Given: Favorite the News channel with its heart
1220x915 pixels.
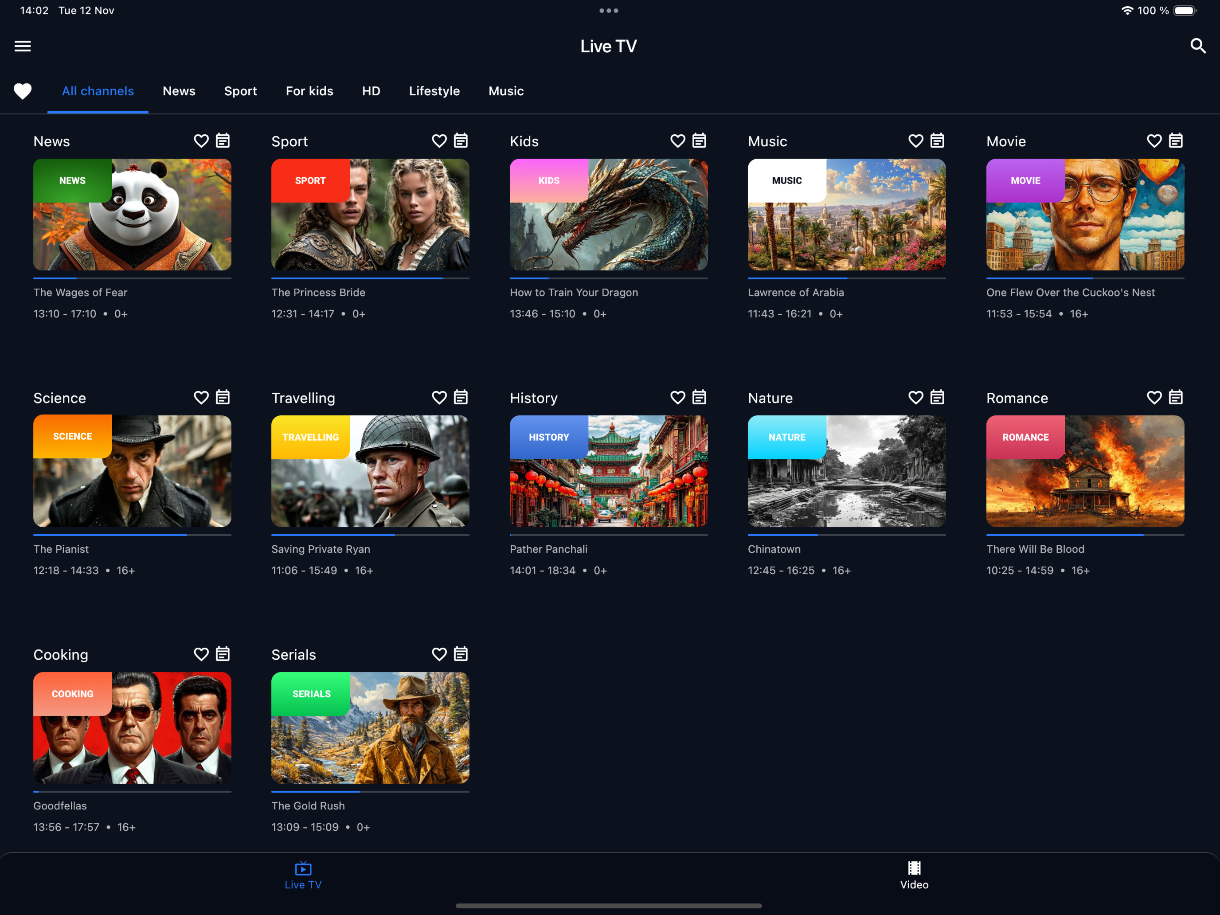Looking at the screenshot, I should click(201, 141).
